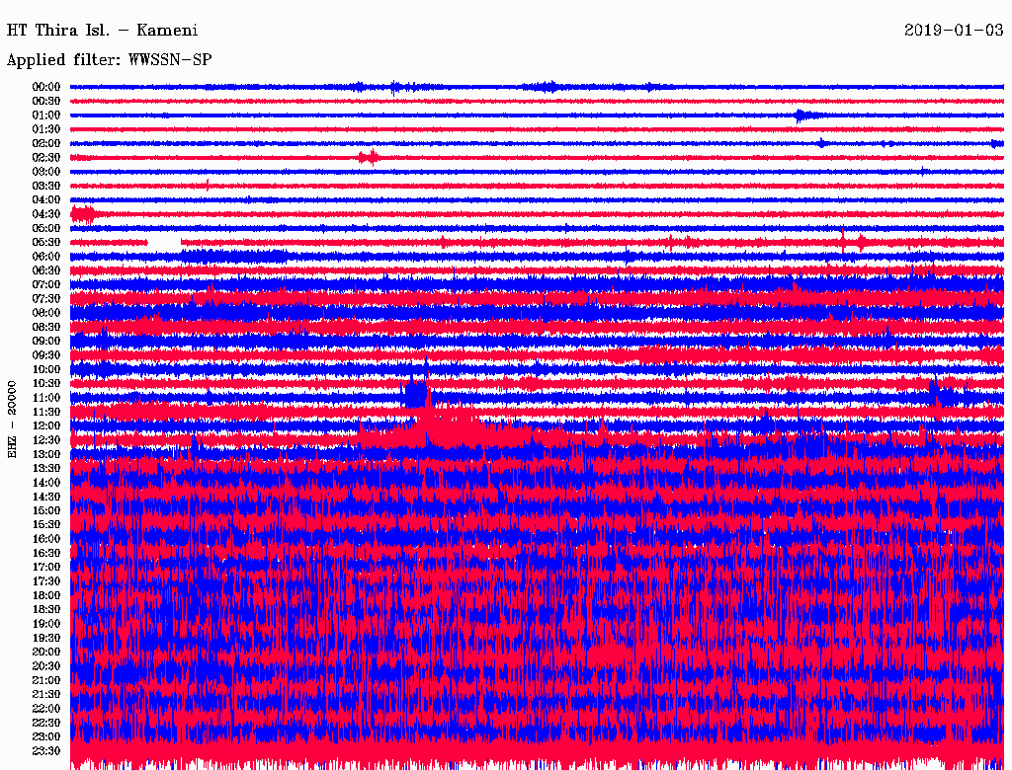Viewport: 1012px width, 770px height.
Task: Select the 00:30 time label
Action: point(46,102)
